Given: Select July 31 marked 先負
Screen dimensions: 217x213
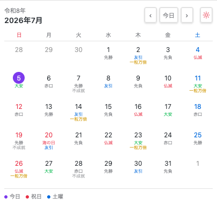Looking at the screenshot, I should [168, 167].
